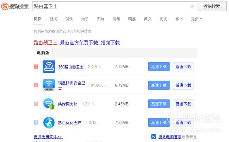Image resolution: width=229 pixels, height=142 pixels.
Task: Select the 电脑版 tab
Action: 43,53
